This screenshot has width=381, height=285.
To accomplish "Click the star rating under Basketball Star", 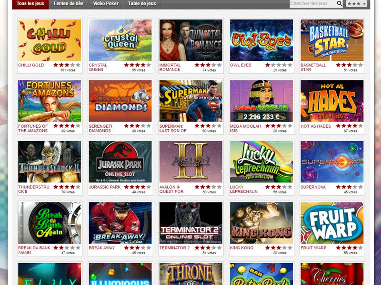I will (349, 65).
